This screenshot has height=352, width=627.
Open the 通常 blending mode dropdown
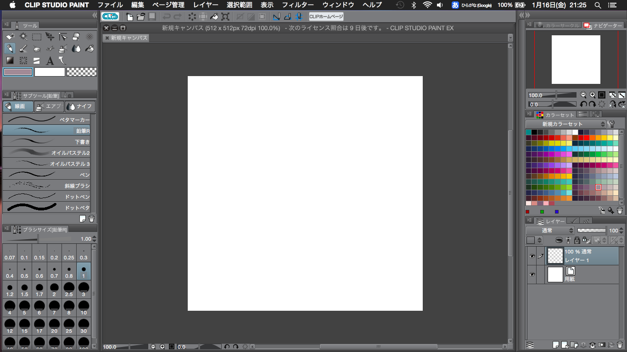(x=550, y=231)
